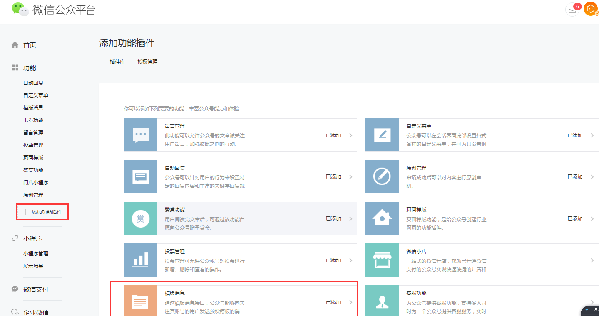Open 留言管理 in the sidebar
599x316 pixels.
coord(33,133)
